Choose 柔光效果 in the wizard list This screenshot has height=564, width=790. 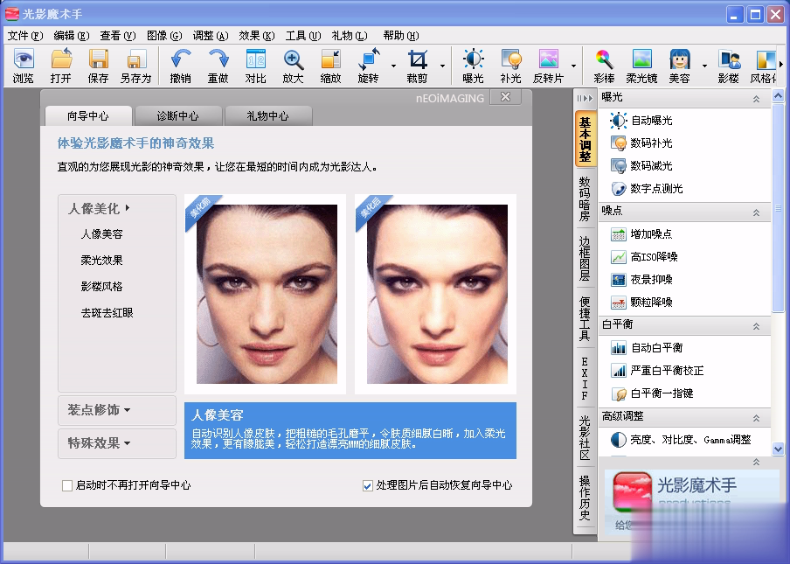(102, 261)
